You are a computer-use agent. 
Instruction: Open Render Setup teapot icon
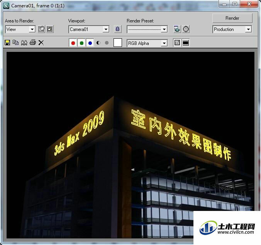click(x=177, y=29)
